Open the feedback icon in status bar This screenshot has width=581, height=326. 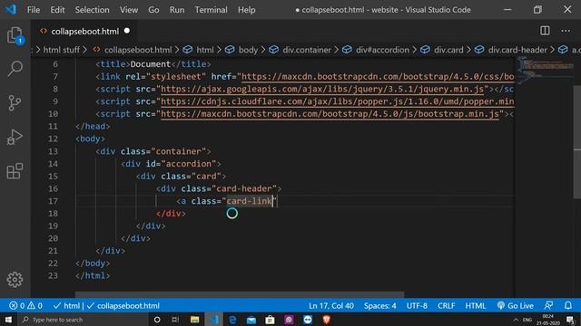(x=548, y=306)
